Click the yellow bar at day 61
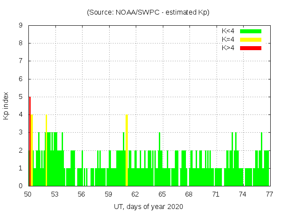 point(127,151)
